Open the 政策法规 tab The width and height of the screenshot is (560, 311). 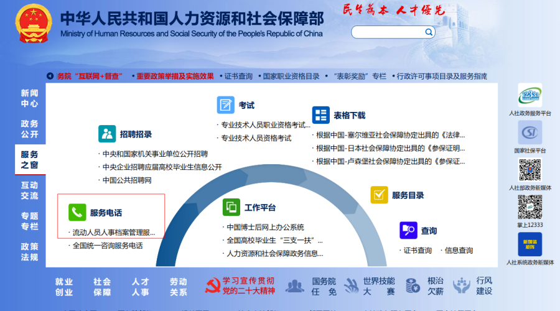(x=29, y=252)
